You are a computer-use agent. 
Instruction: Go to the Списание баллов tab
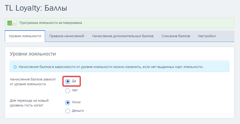pyautogui.click(x=176, y=36)
